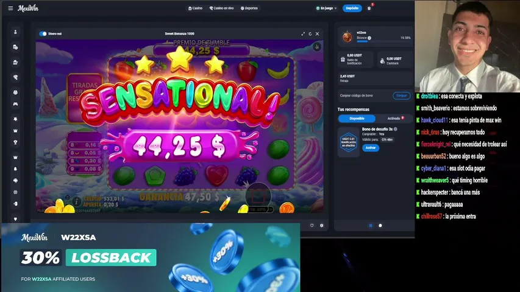Toggle the Dinero real switch
520x292 pixels.
[x=43, y=34]
